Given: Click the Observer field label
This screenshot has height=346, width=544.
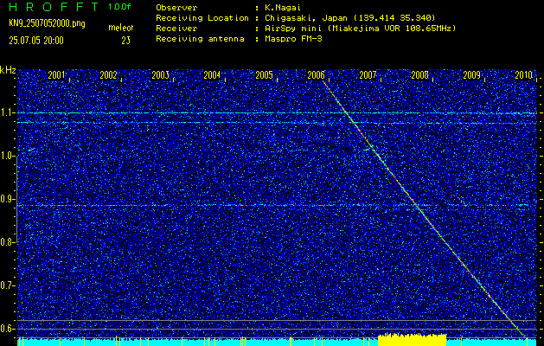Looking at the screenshot, I should pos(176,7).
